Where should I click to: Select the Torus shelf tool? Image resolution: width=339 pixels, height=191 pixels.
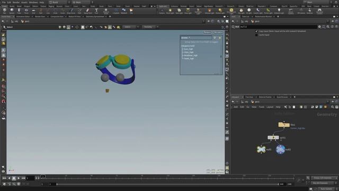point(26,11)
